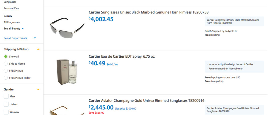The height and width of the screenshot is (115, 268).
Task: Collapse the Shipping & Pickup filter section
Action: coord(38,49)
